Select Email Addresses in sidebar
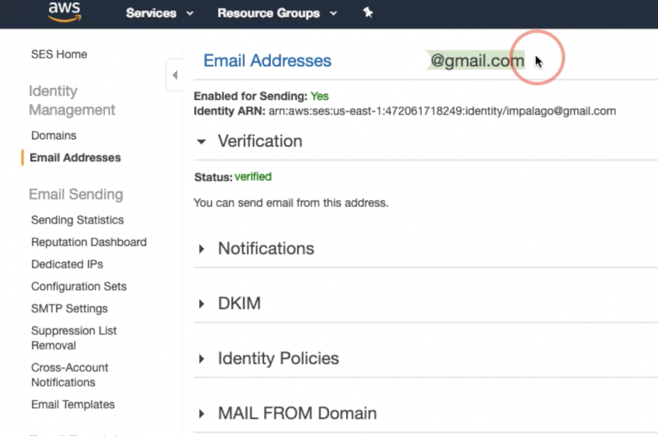 coord(75,157)
